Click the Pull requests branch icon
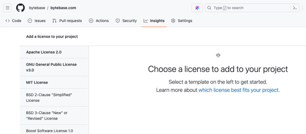Viewport: 306px width, 134px height. (x=54, y=21)
